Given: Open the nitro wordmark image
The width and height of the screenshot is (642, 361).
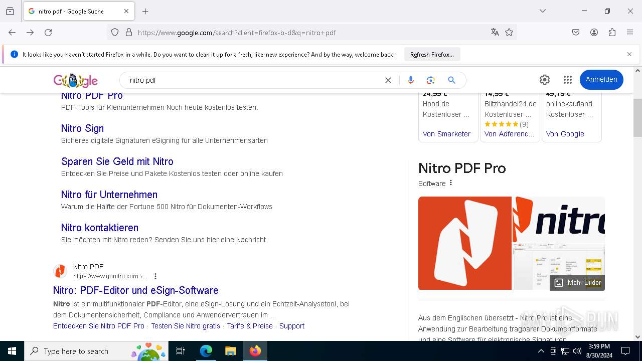Looking at the screenshot, I should pos(559,219).
